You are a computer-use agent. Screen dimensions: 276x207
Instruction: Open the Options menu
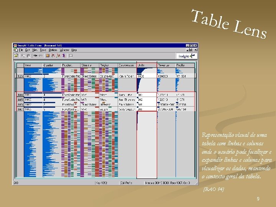pos(53,50)
